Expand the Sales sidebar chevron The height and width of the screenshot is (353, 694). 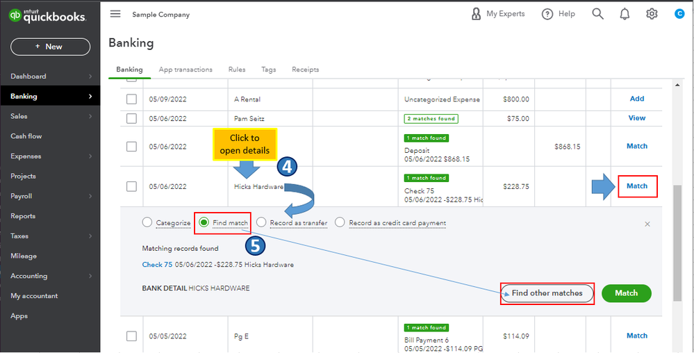tap(90, 116)
